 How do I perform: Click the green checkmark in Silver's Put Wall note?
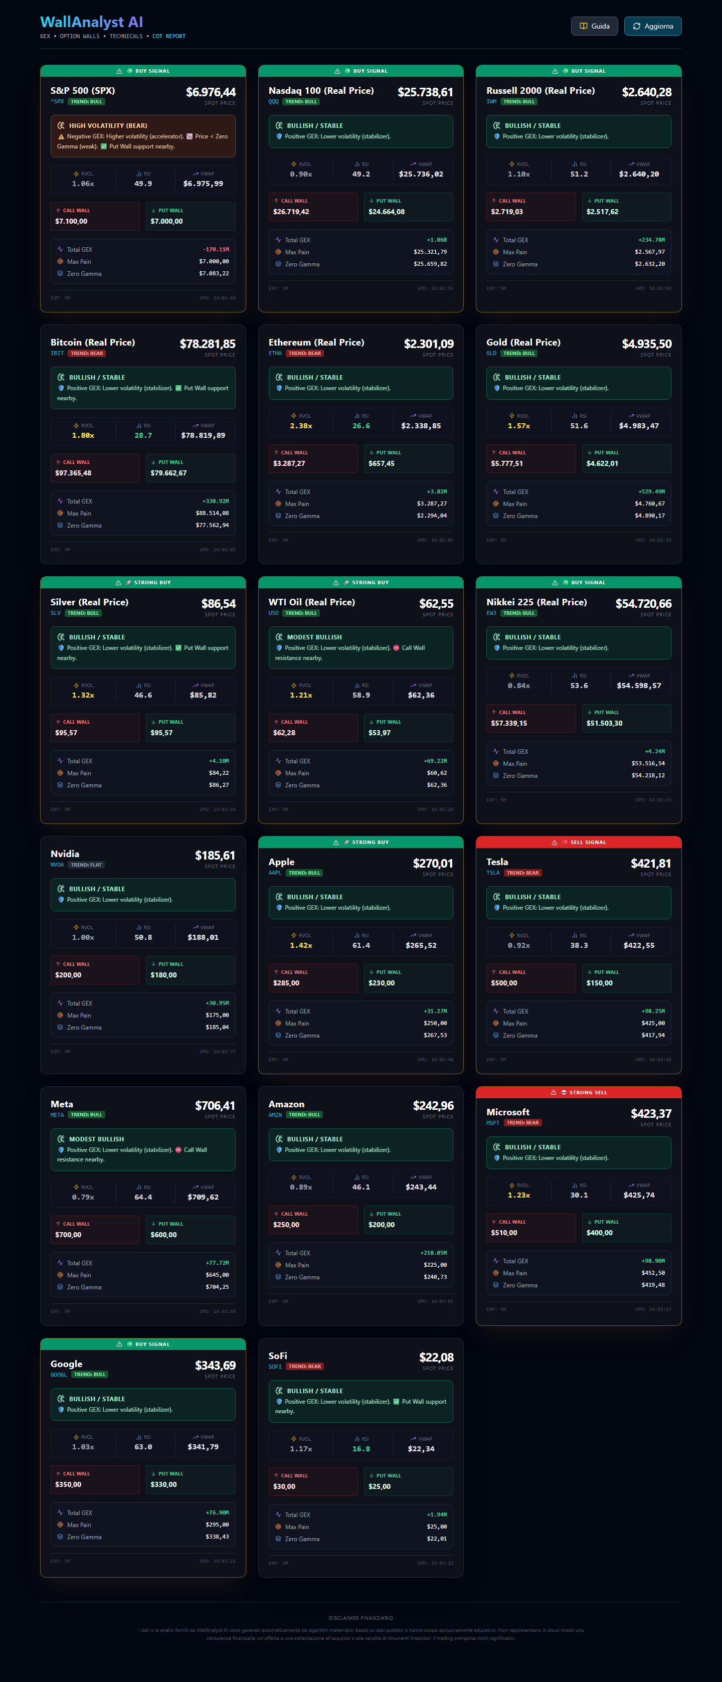[178, 648]
